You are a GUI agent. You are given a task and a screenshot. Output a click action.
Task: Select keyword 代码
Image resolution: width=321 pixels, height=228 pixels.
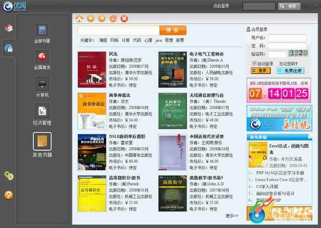coord(137,40)
